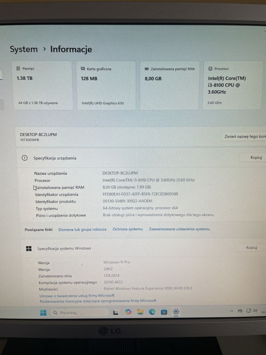The image size is (266, 355).
Task: Open Microsoft Store from taskbar
Action: click(164, 312)
